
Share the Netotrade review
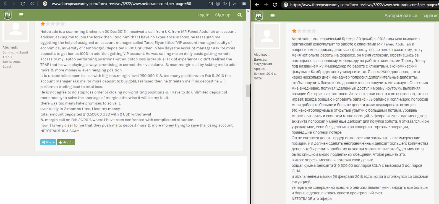click(x=48, y=142)
